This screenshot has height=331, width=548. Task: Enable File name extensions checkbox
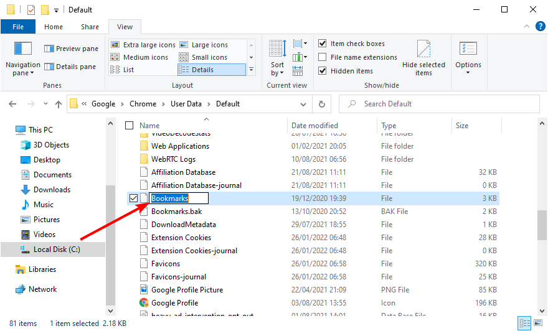(322, 57)
